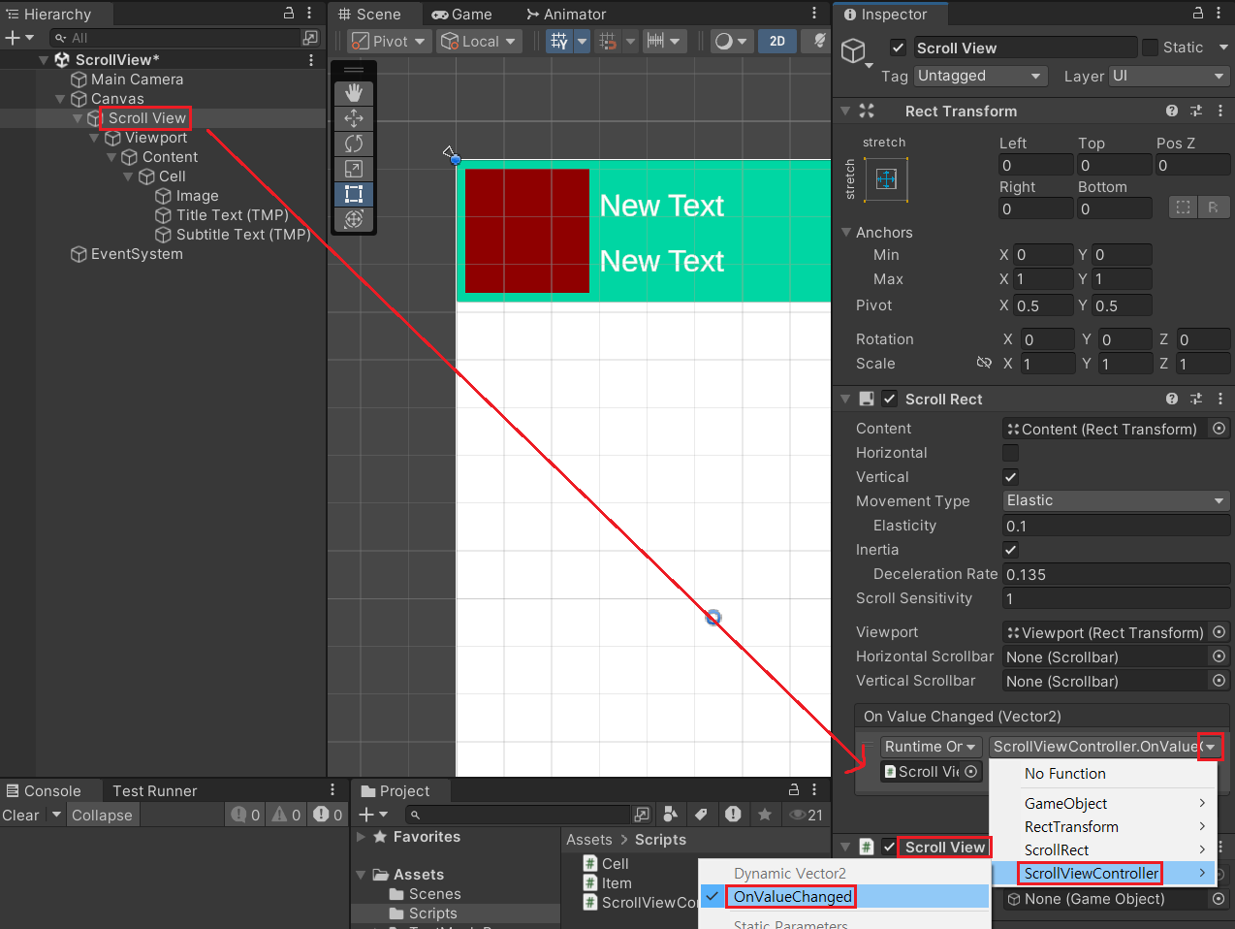Viewport: 1235px width, 929px height.
Task: Click the Project search by label icon
Action: click(701, 815)
